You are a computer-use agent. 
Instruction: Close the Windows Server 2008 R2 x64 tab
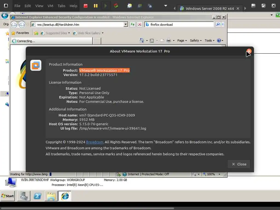[238, 8]
